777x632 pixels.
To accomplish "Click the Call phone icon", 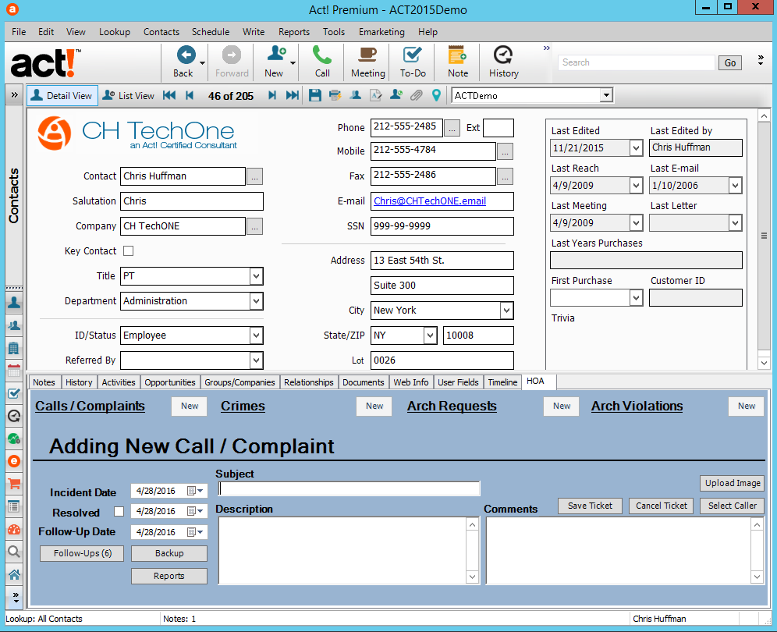I will pos(322,55).
